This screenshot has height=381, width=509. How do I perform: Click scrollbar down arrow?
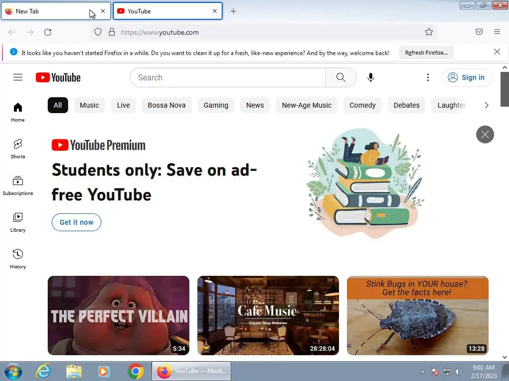coord(505,357)
